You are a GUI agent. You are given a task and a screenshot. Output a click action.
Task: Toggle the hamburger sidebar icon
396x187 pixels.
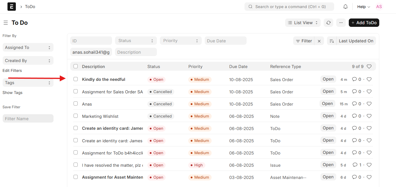point(6,23)
